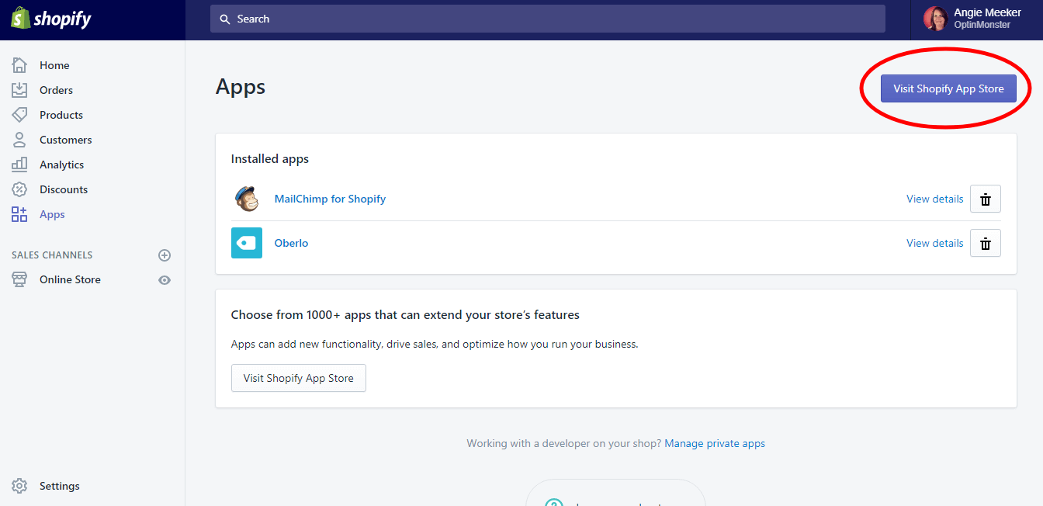The width and height of the screenshot is (1043, 506).
Task: Click Angie Meeker's profile avatar
Action: tap(935, 19)
